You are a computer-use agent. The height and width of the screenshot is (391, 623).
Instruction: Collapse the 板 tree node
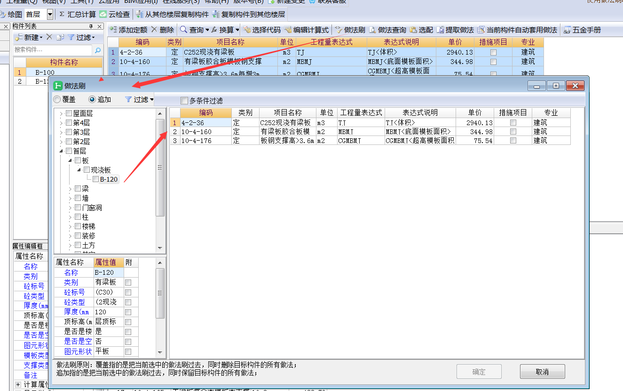[x=70, y=160]
